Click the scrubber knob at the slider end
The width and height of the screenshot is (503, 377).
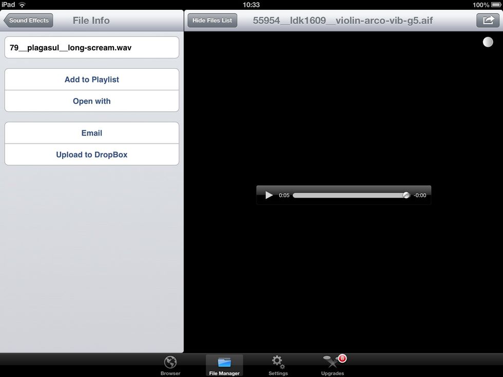406,195
